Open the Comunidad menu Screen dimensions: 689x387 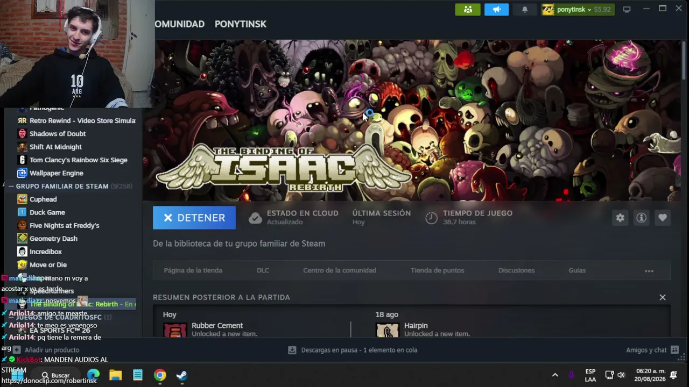(x=180, y=24)
